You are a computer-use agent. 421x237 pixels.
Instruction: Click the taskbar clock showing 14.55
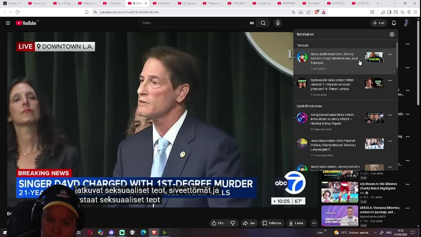click(400, 232)
